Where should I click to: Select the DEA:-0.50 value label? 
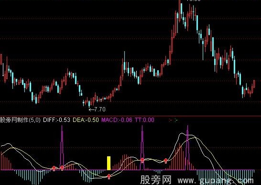coord(86,120)
